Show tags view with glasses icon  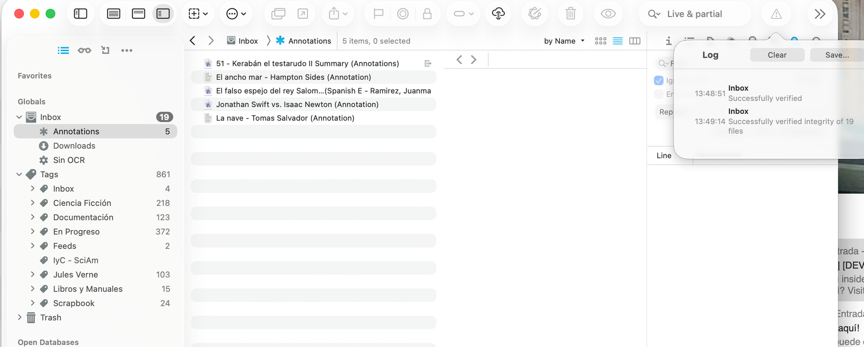tap(84, 50)
